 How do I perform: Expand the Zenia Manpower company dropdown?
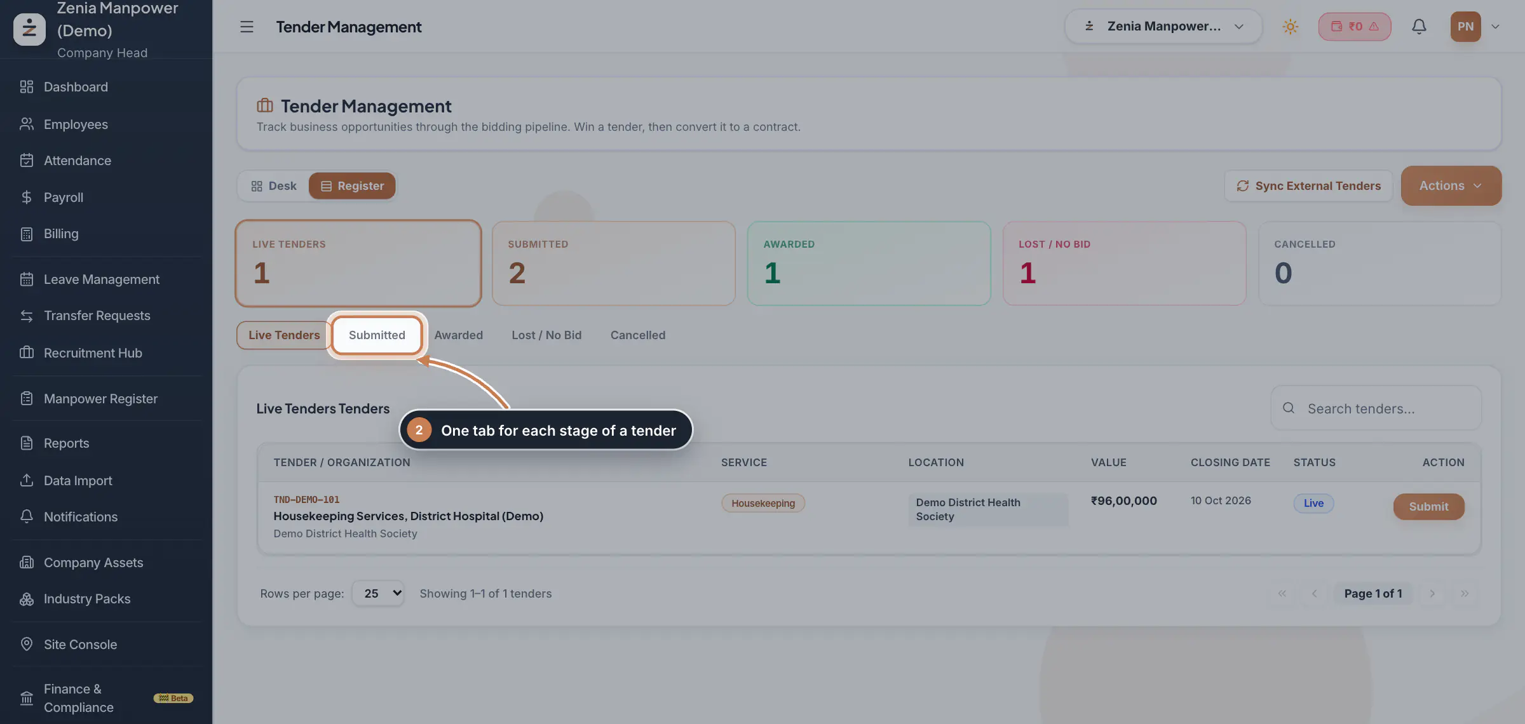pyautogui.click(x=1163, y=27)
